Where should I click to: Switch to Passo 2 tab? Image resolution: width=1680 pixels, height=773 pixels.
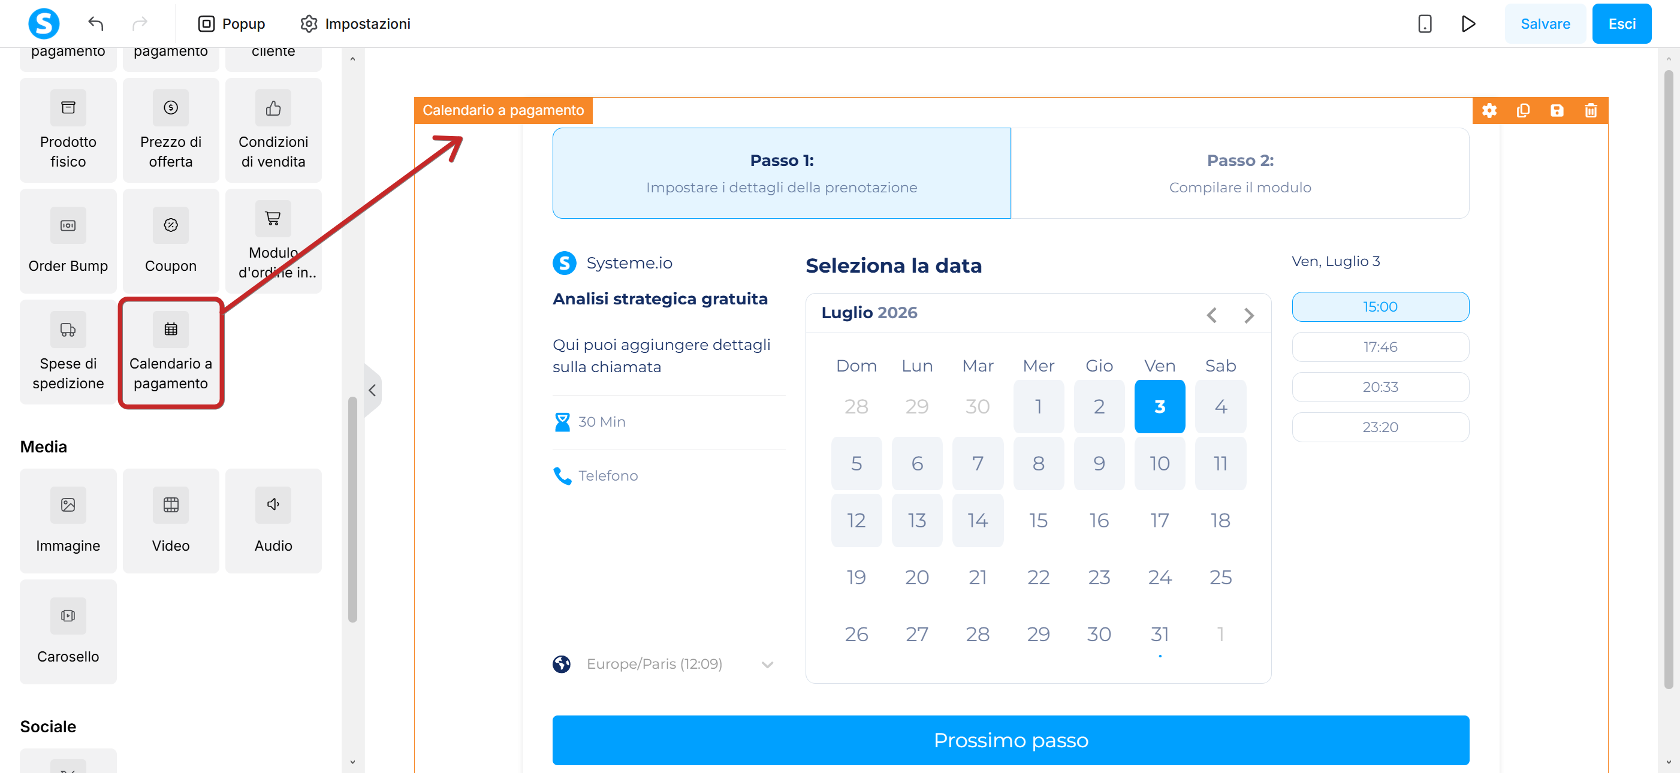pyautogui.click(x=1240, y=173)
